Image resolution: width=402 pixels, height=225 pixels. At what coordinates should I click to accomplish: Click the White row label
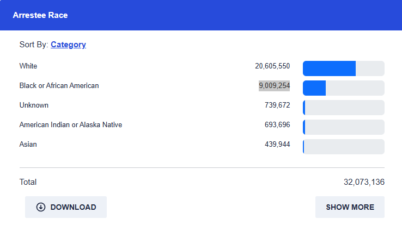[28, 66]
